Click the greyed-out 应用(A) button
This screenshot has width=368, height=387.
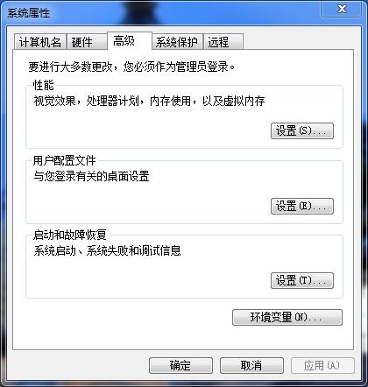[322, 365]
